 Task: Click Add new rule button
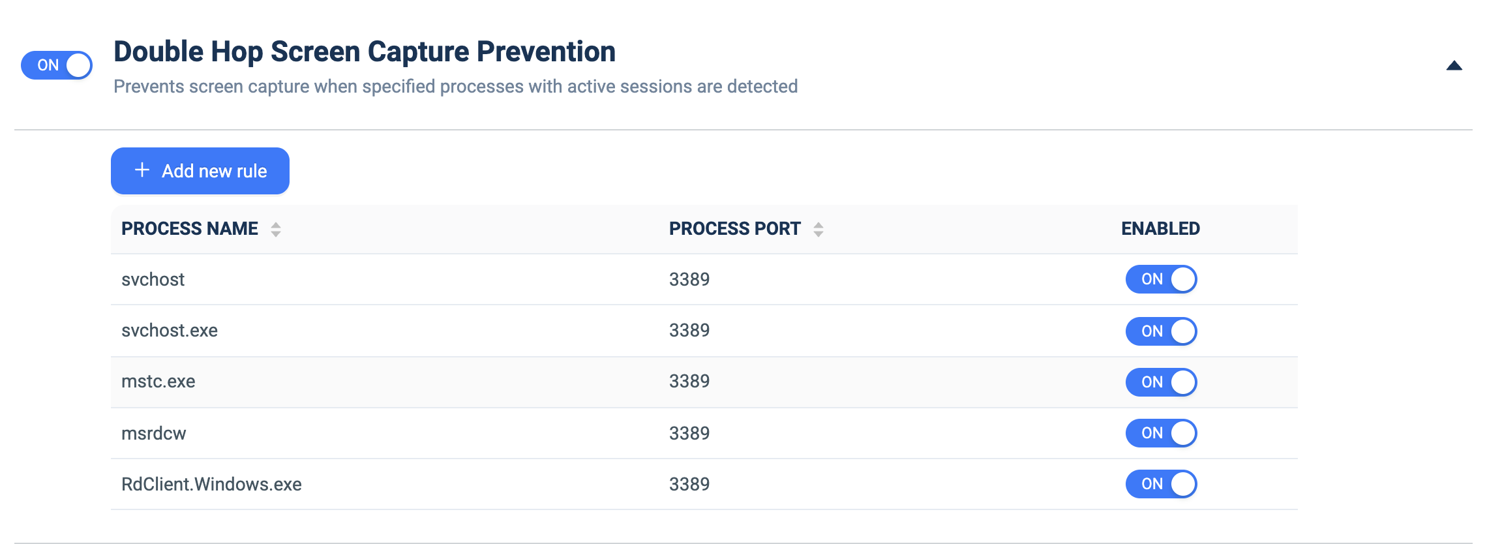coord(200,171)
